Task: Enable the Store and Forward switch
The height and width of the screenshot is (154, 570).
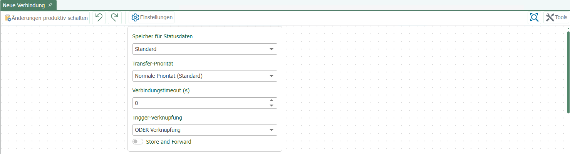Action: click(137, 142)
